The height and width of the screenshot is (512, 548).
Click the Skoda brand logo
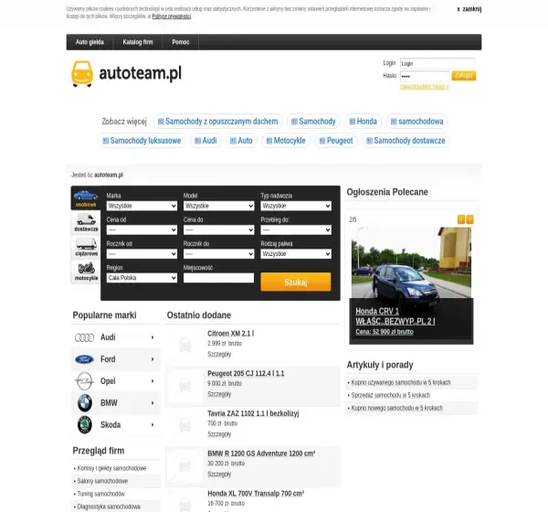click(x=85, y=425)
